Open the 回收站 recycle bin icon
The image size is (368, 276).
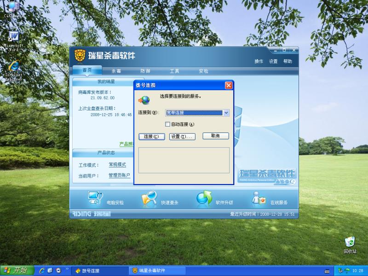click(350, 245)
